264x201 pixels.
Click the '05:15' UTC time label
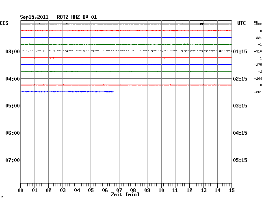[240, 160]
